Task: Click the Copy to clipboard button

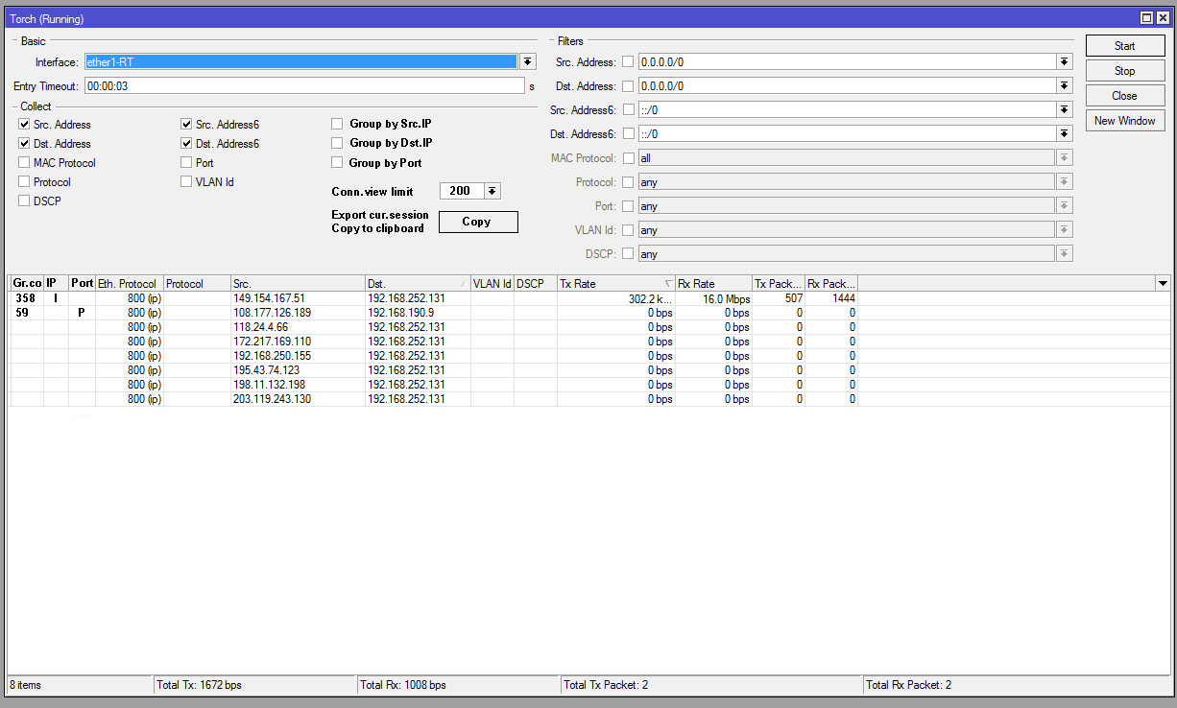Action: 477,222
